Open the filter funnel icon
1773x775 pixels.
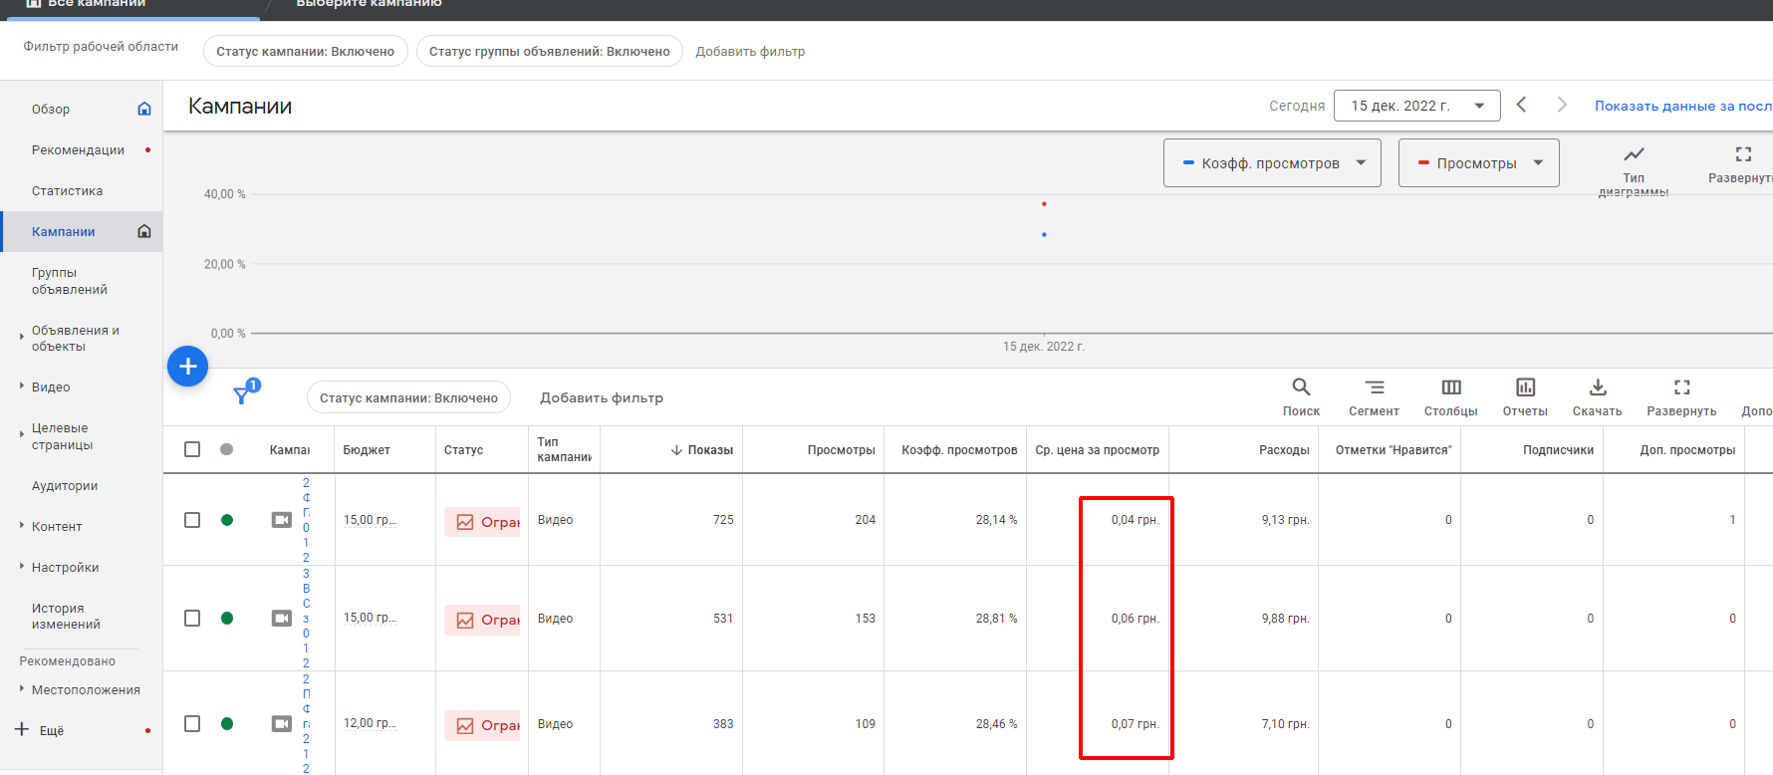click(x=242, y=394)
